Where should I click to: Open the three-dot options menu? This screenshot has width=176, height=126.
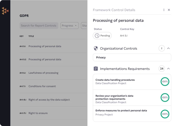pyautogui.click(x=164, y=10)
